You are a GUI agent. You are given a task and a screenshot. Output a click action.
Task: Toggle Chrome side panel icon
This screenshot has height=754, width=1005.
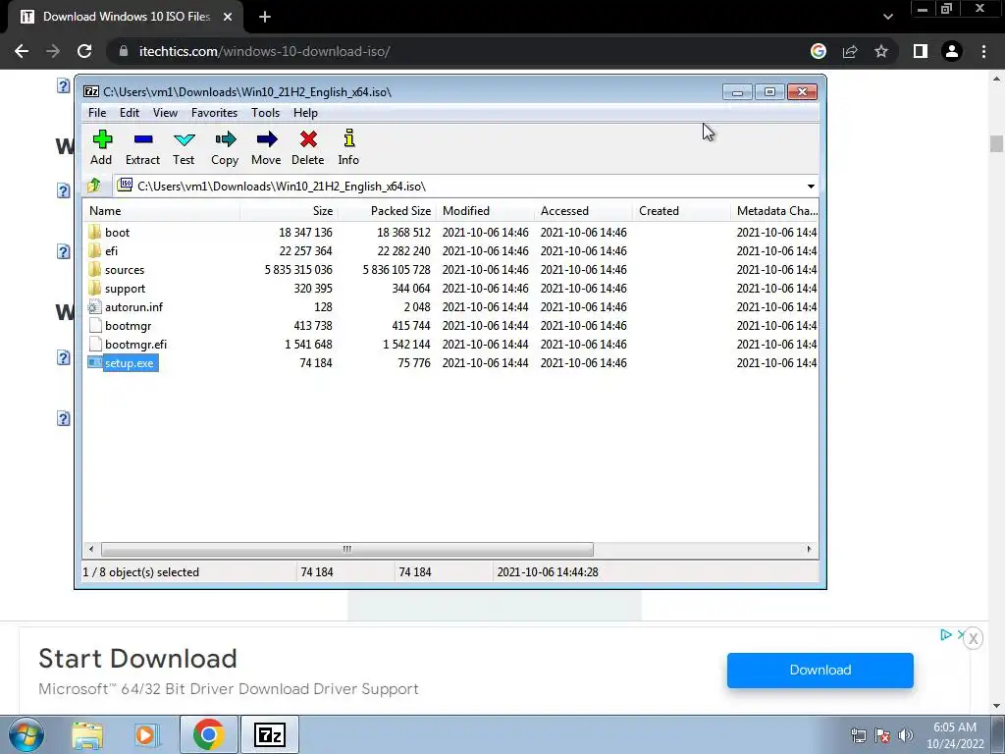tap(921, 51)
